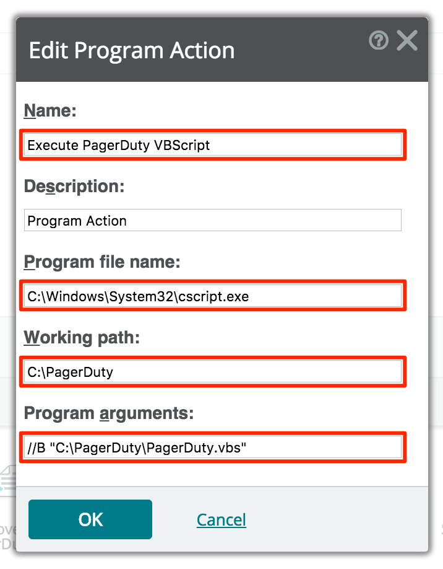The image size is (443, 569).
Task: Focus the Name input field
Action: [x=213, y=145]
